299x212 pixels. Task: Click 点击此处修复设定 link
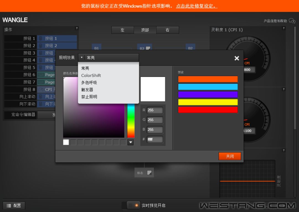197,6
